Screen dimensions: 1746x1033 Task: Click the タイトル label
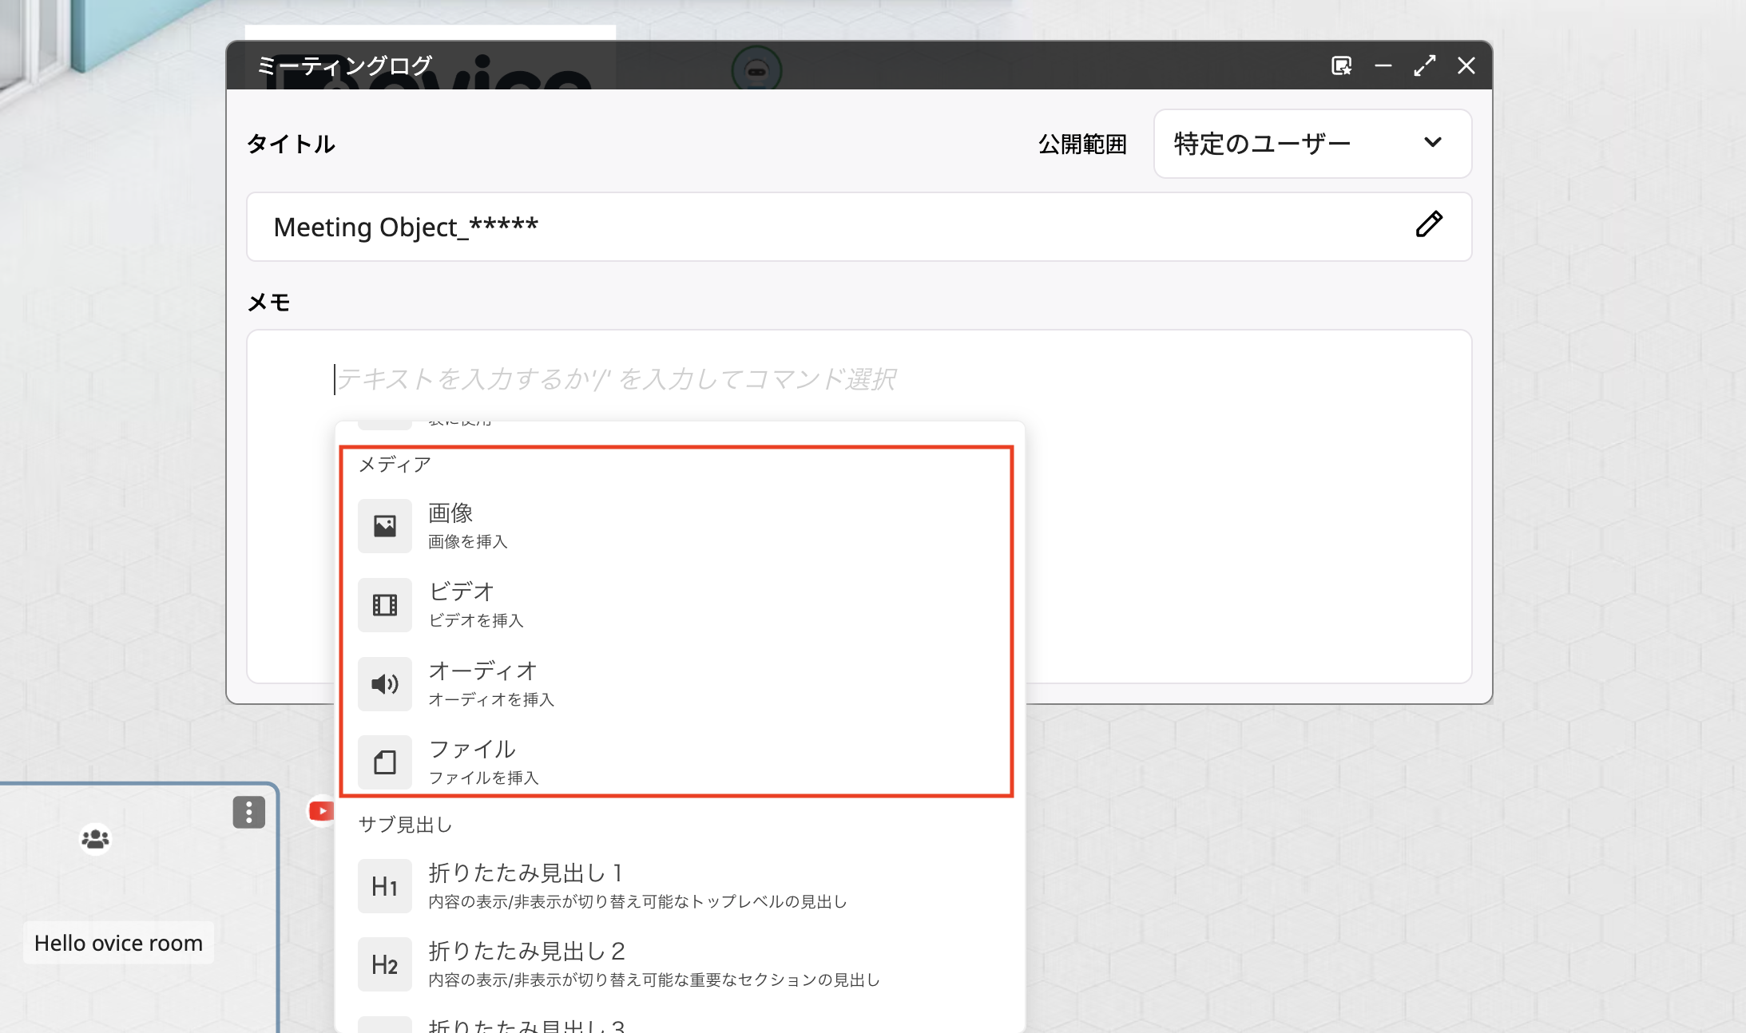pyautogui.click(x=292, y=144)
